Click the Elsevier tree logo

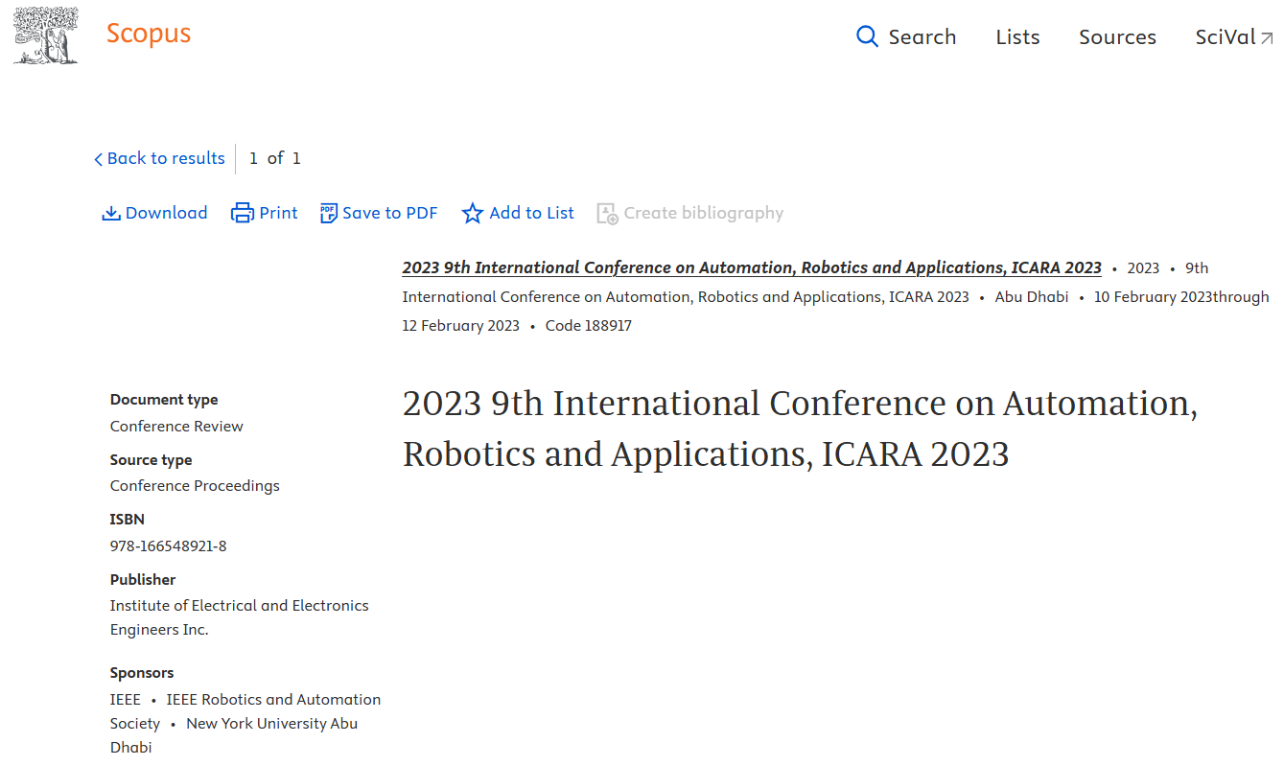click(46, 36)
